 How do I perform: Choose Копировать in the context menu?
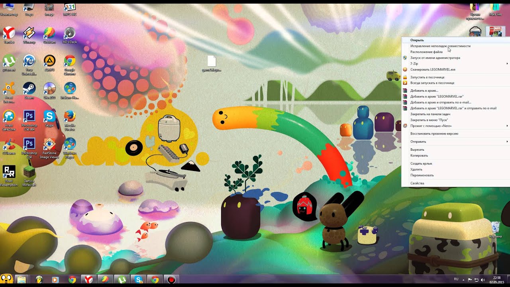tap(455, 155)
